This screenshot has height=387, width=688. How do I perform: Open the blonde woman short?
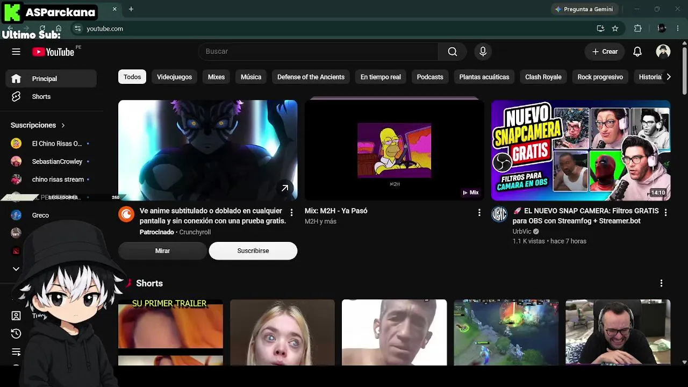(282, 332)
